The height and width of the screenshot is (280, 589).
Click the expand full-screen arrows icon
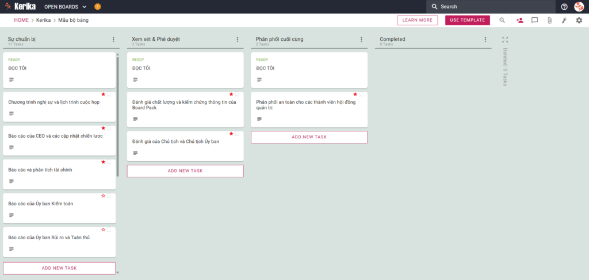pos(505,40)
